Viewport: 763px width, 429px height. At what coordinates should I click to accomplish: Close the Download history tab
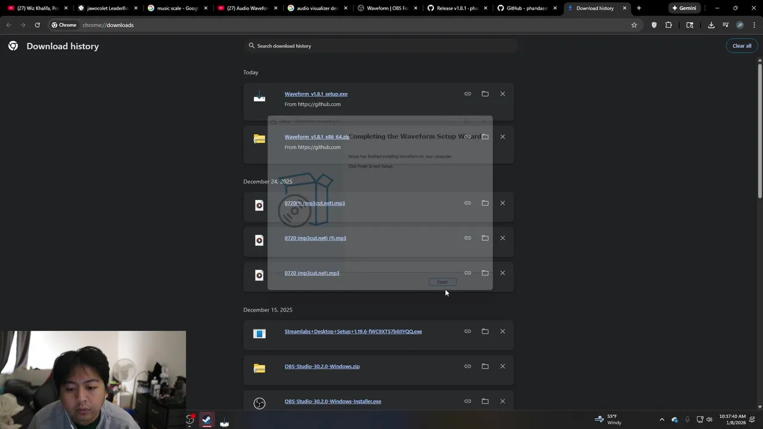(x=624, y=8)
